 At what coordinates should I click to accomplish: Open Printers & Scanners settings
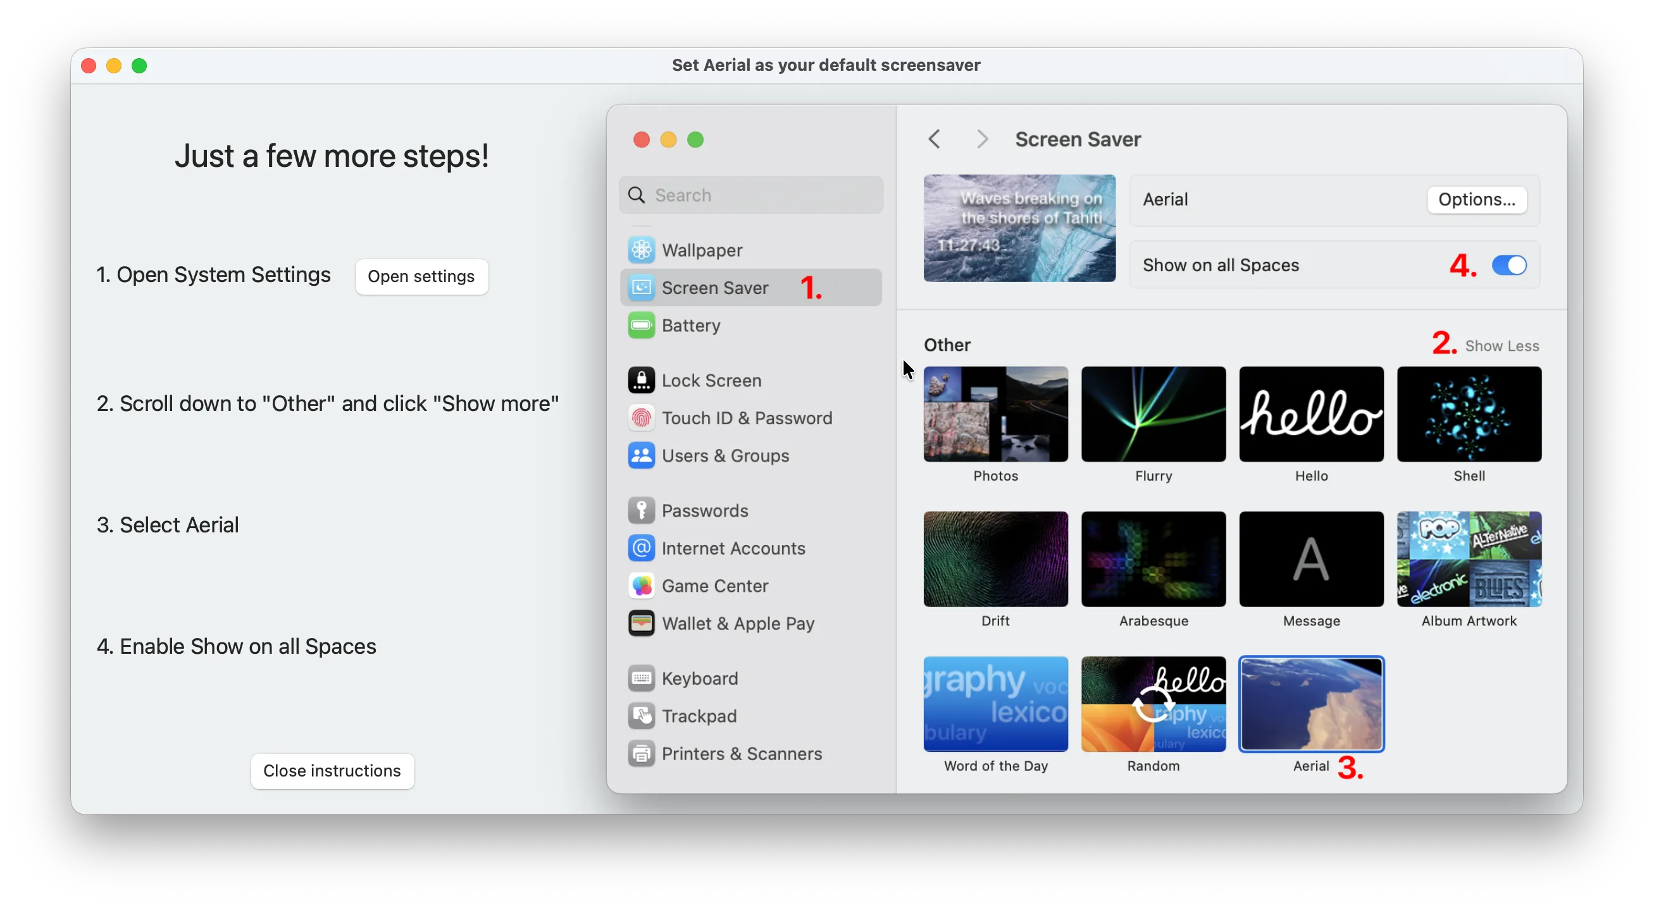[750, 753]
